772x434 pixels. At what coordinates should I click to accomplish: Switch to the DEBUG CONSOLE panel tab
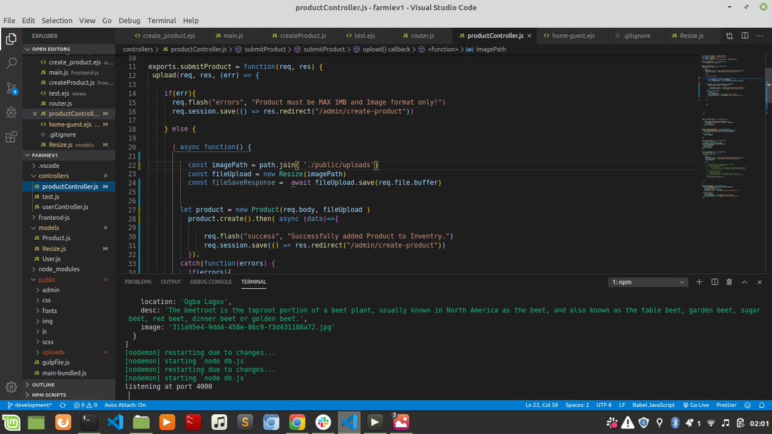(211, 282)
